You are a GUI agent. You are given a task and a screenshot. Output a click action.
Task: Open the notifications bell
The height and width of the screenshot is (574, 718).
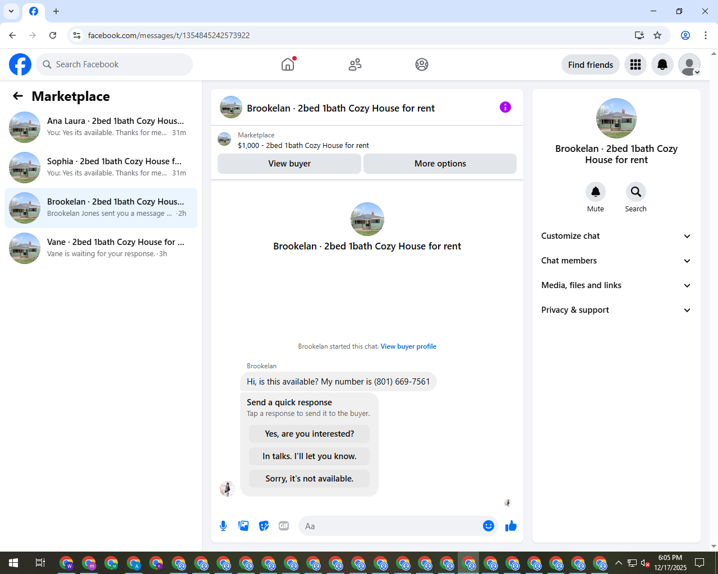pos(662,64)
